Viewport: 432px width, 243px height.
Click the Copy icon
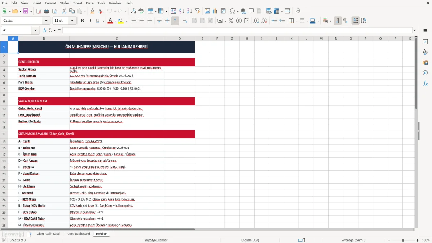pyautogui.click(x=72, y=11)
